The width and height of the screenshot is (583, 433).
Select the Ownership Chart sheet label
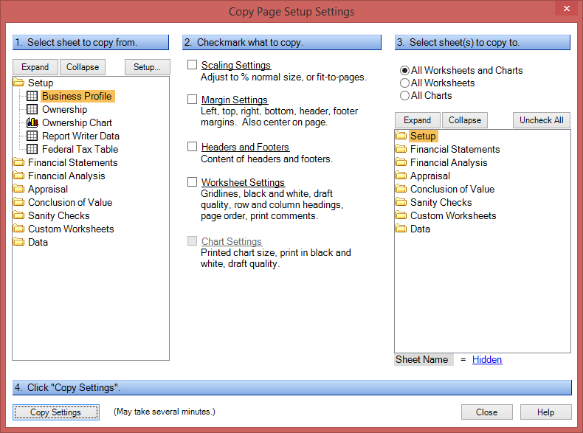[77, 122]
